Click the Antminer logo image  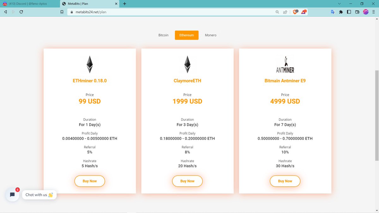tap(285, 64)
